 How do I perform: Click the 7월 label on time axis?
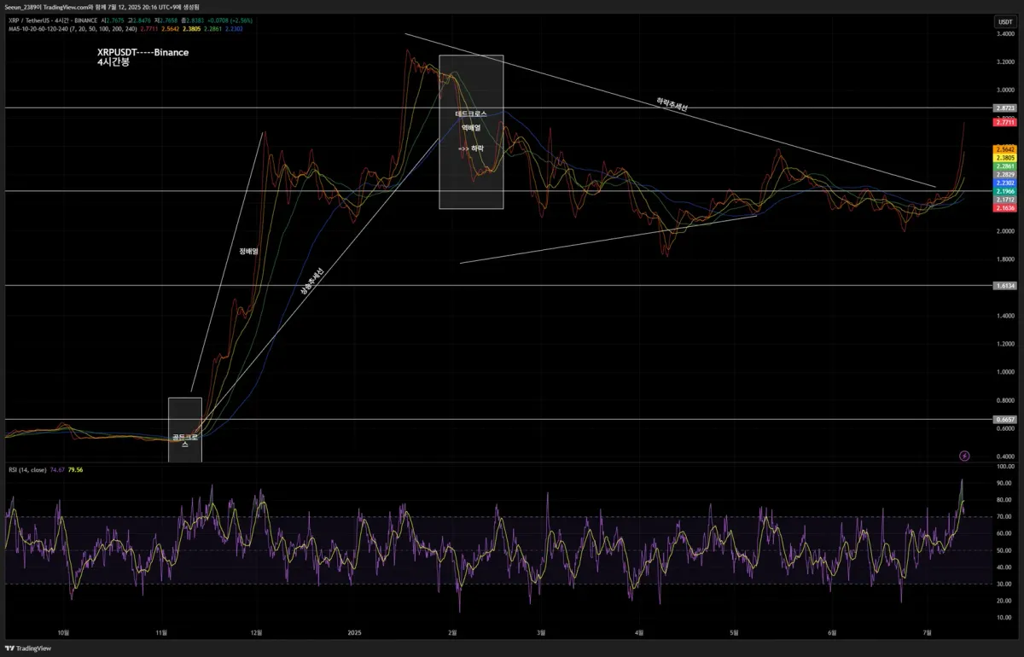(928, 633)
